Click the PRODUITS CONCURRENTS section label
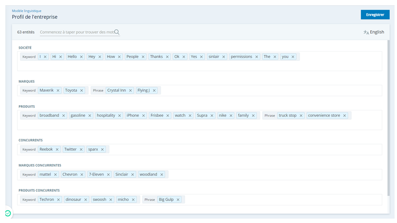The image size is (397, 223). point(39,190)
